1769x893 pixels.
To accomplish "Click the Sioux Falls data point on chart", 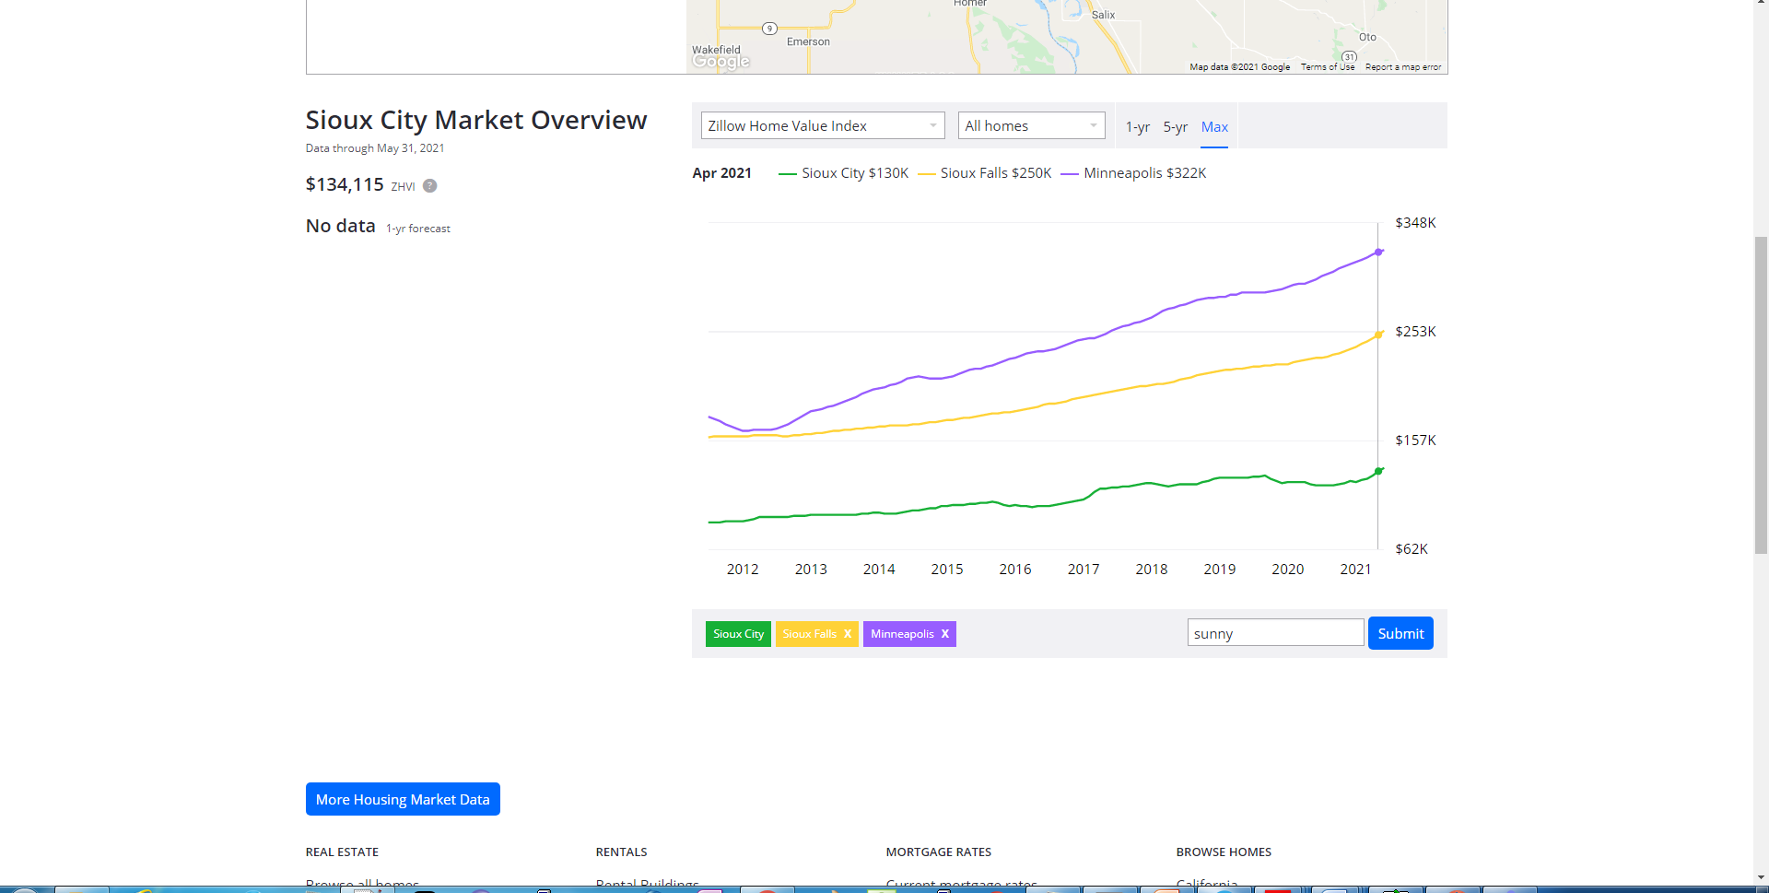I will 1378,335.
